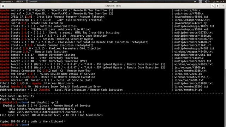Click the path multiple/remote/44556.py
Image resolution: width=226 pixels, height=127 pixels.
pos(193,36)
